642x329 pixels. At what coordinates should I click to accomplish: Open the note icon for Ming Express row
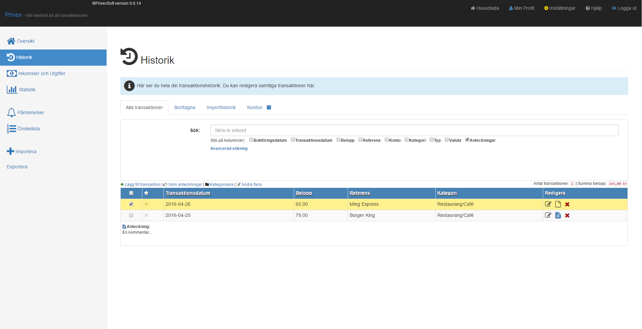point(558,204)
